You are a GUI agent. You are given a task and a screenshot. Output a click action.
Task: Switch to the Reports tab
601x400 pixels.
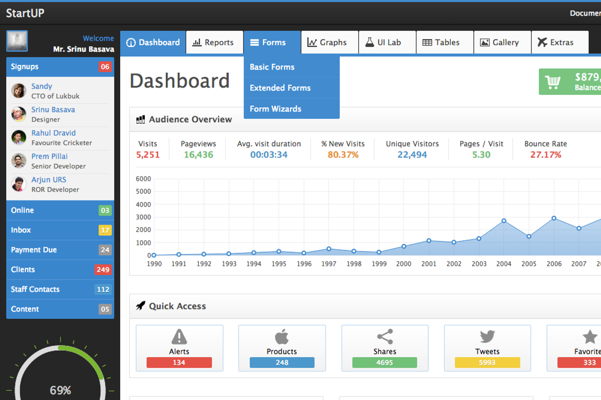coord(214,42)
